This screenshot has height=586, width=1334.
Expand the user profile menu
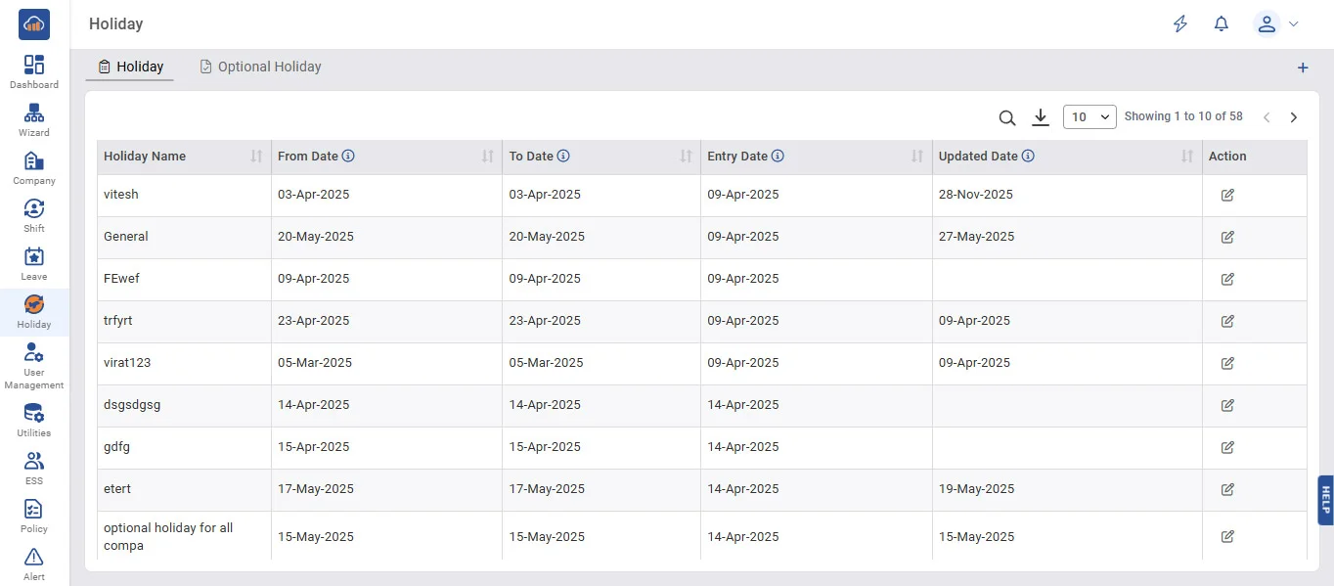tap(1275, 24)
